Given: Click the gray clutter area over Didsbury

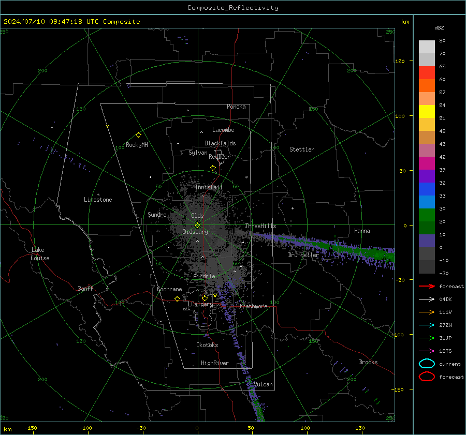Looking at the screenshot, I should tap(205, 235).
